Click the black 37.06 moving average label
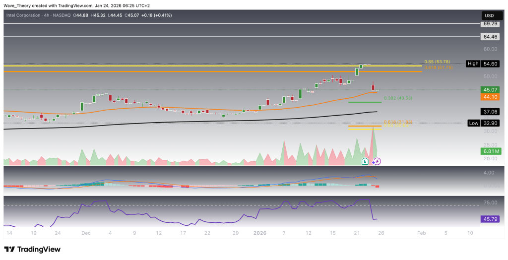This screenshot has width=508, height=260. point(490,112)
